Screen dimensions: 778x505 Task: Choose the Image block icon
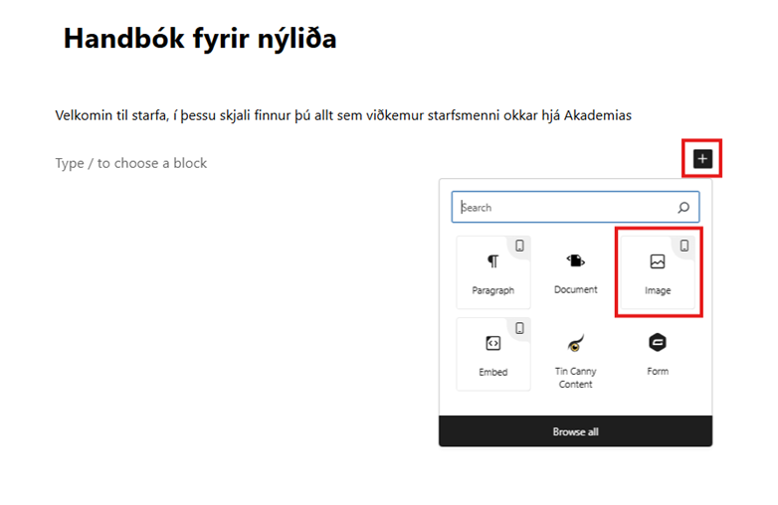[657, 261]
